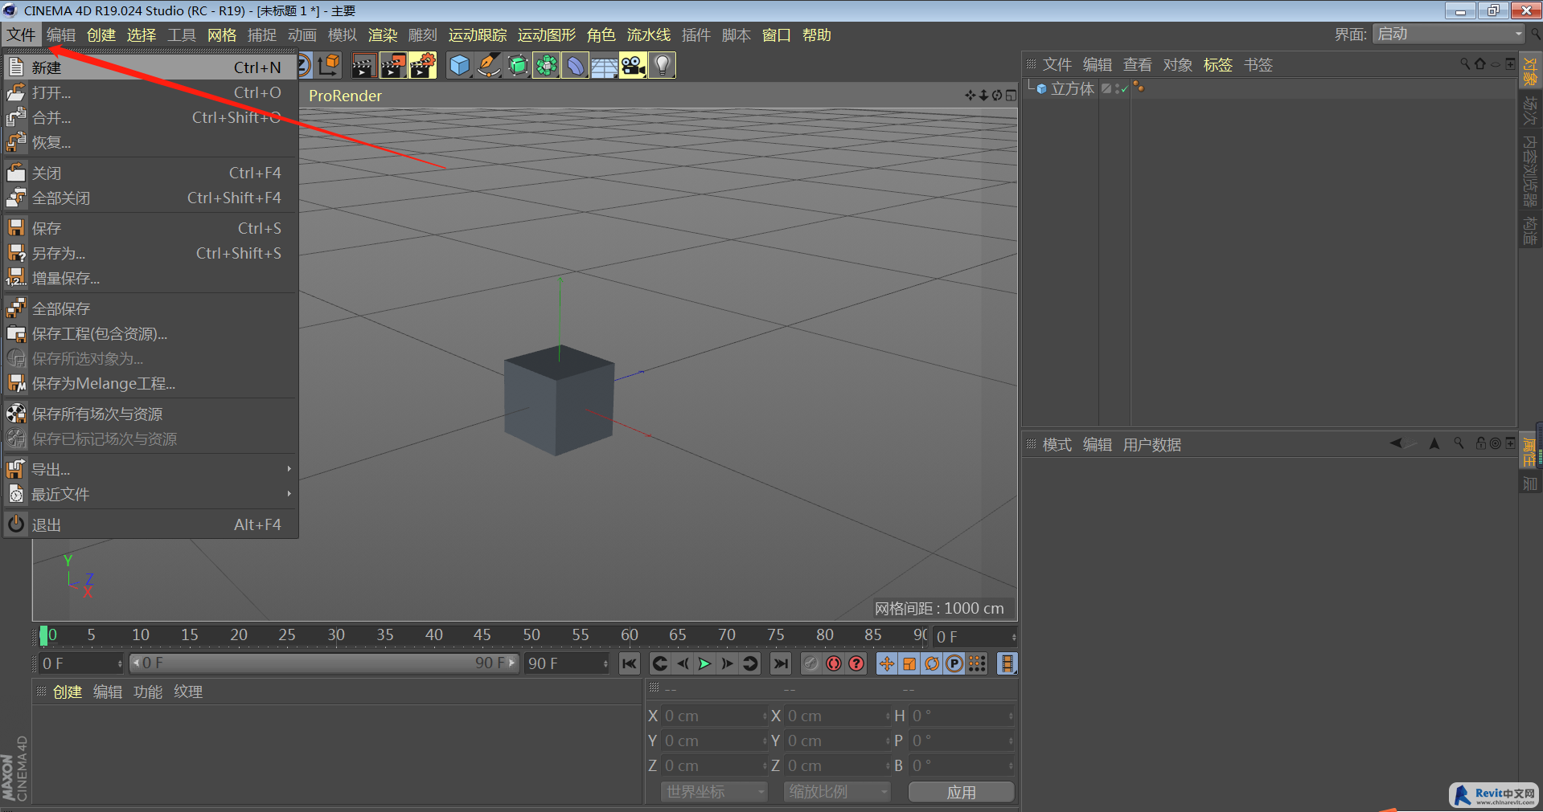Click the red Autokeying record icon
Viewport: 1543px width, 812px height.
tap(834, 663)
